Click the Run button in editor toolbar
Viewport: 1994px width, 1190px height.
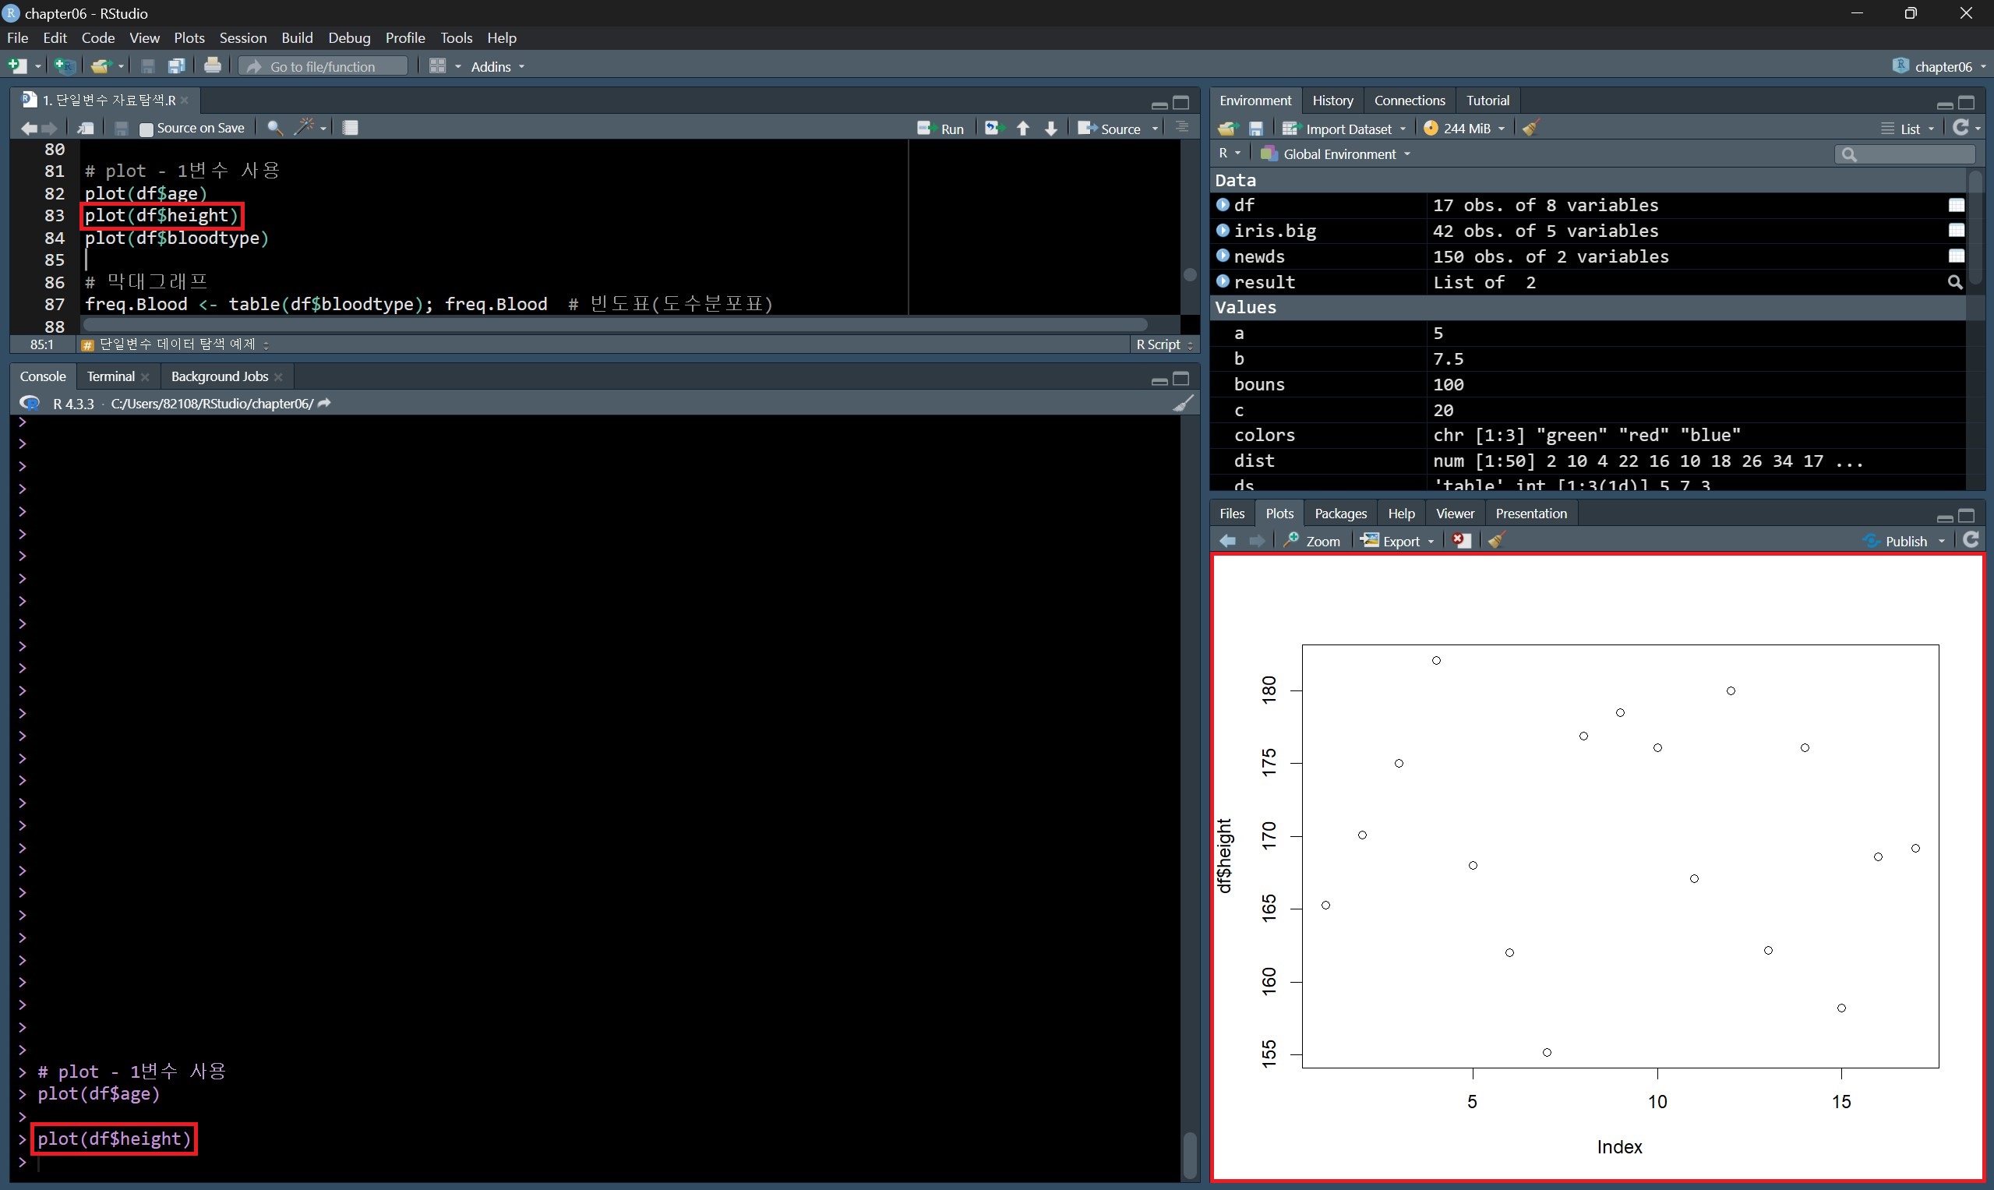(x=941, y=129)
